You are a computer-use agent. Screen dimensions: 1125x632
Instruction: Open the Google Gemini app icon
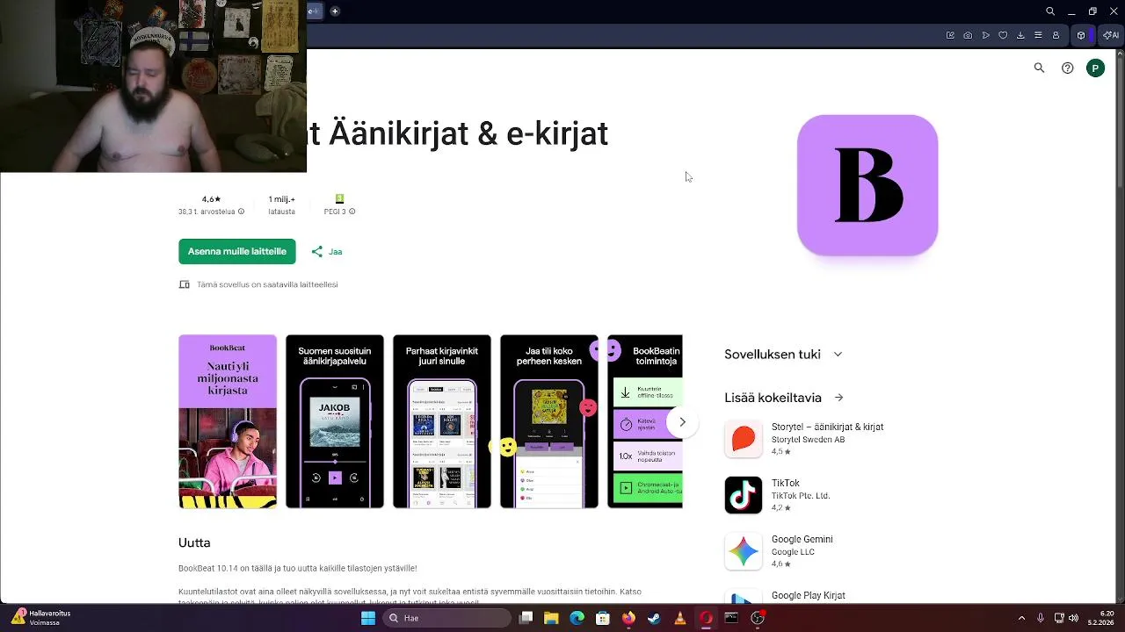[x=744, y=551]
